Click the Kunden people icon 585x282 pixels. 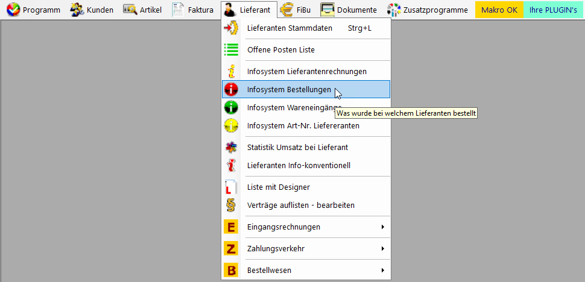coord(77,10)
